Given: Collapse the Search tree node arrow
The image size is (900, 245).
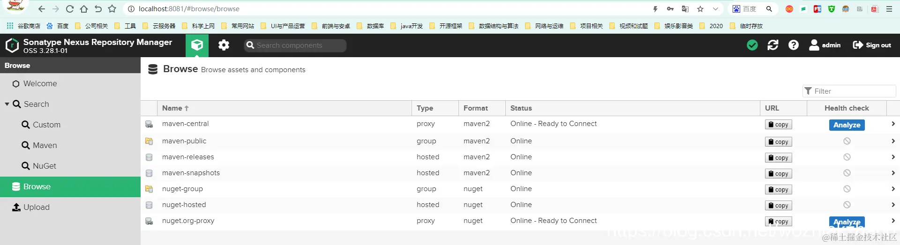Looking at the screenshot, I should 7,104.
